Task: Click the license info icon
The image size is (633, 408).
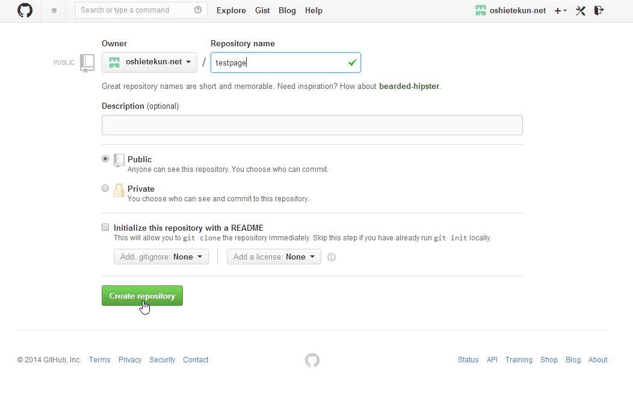Action: (332, 257)
